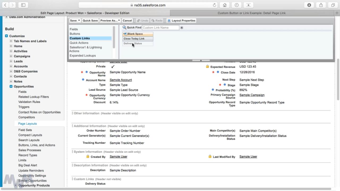340x191 pixels.
Task: Click the palette collapse handle
Action: 201,60
